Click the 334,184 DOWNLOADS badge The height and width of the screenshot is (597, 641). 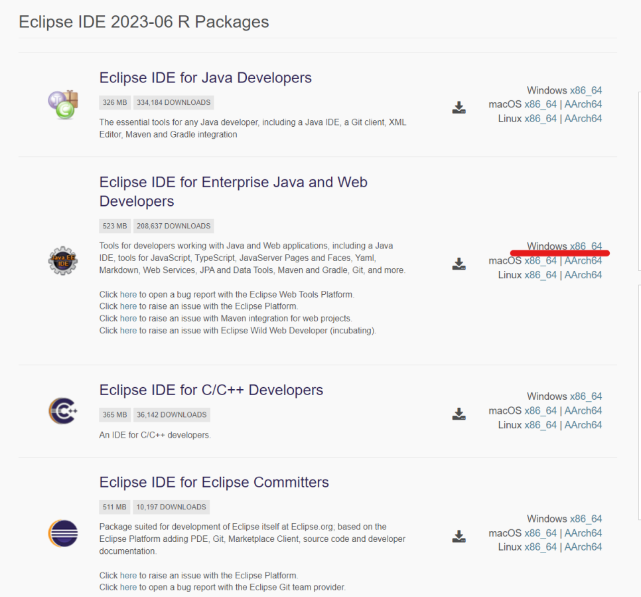click(x=174, y=102)
